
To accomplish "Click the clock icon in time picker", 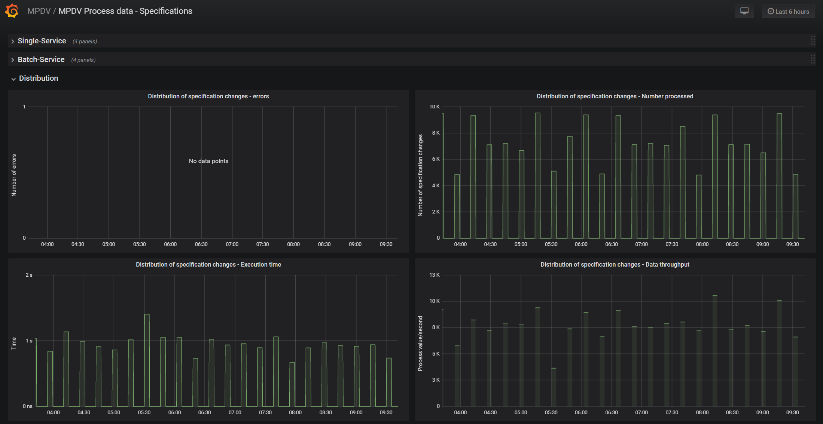I will click(771, 11).
